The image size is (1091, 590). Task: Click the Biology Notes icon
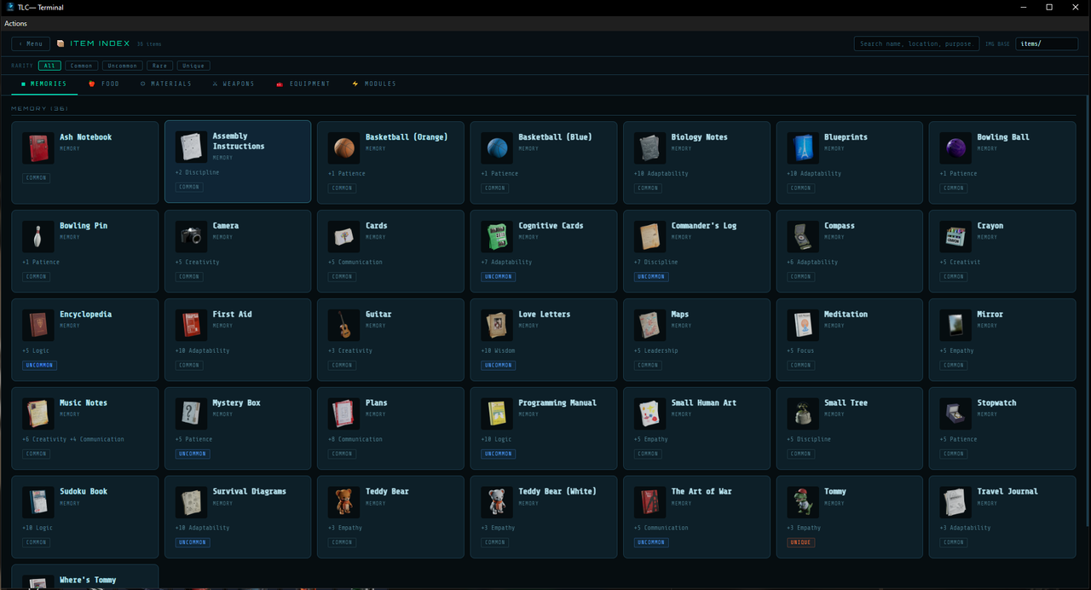click(x=649, y=148)
